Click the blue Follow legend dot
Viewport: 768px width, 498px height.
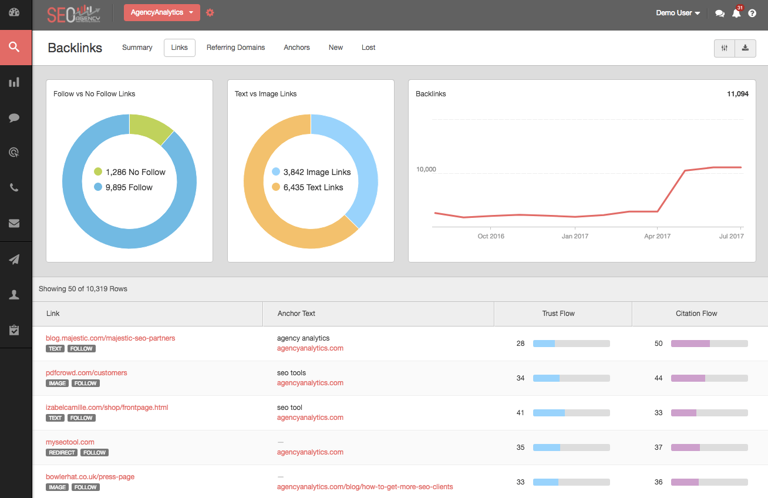pos(98,187)
